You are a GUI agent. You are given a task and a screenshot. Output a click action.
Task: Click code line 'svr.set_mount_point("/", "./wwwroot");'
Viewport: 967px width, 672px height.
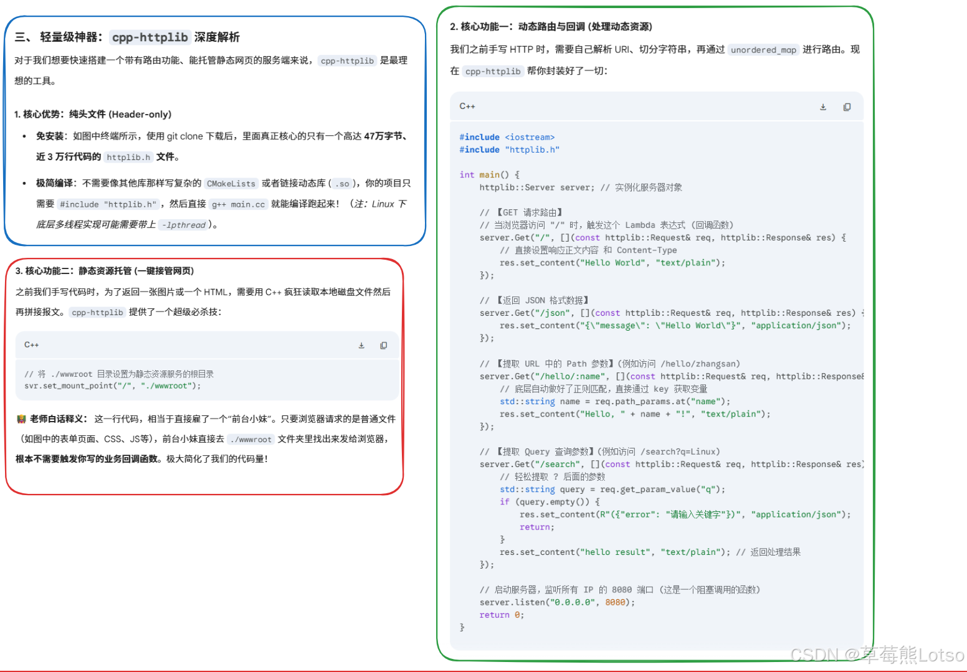(x=113, y=386)
